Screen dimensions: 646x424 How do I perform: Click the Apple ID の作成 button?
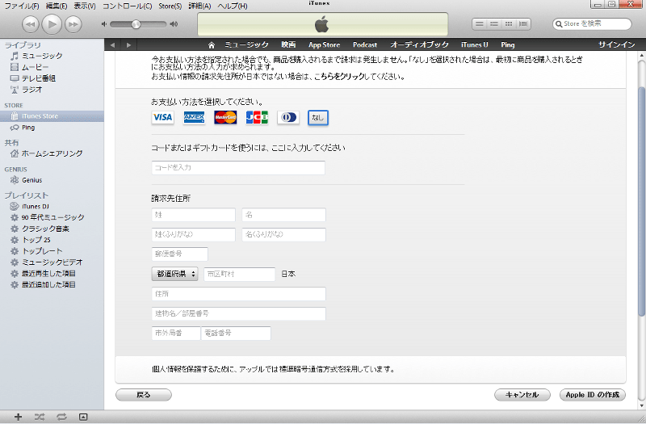point(593,395)
